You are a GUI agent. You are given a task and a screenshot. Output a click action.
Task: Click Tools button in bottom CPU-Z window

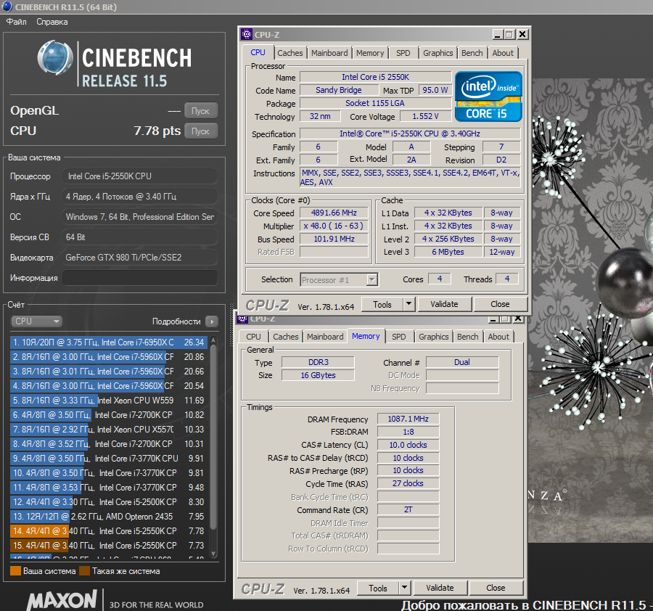(x=378, y=588)
